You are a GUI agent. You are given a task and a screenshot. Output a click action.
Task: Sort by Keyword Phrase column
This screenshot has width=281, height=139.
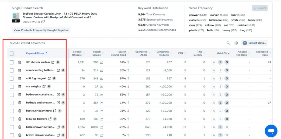click(35, 53)
